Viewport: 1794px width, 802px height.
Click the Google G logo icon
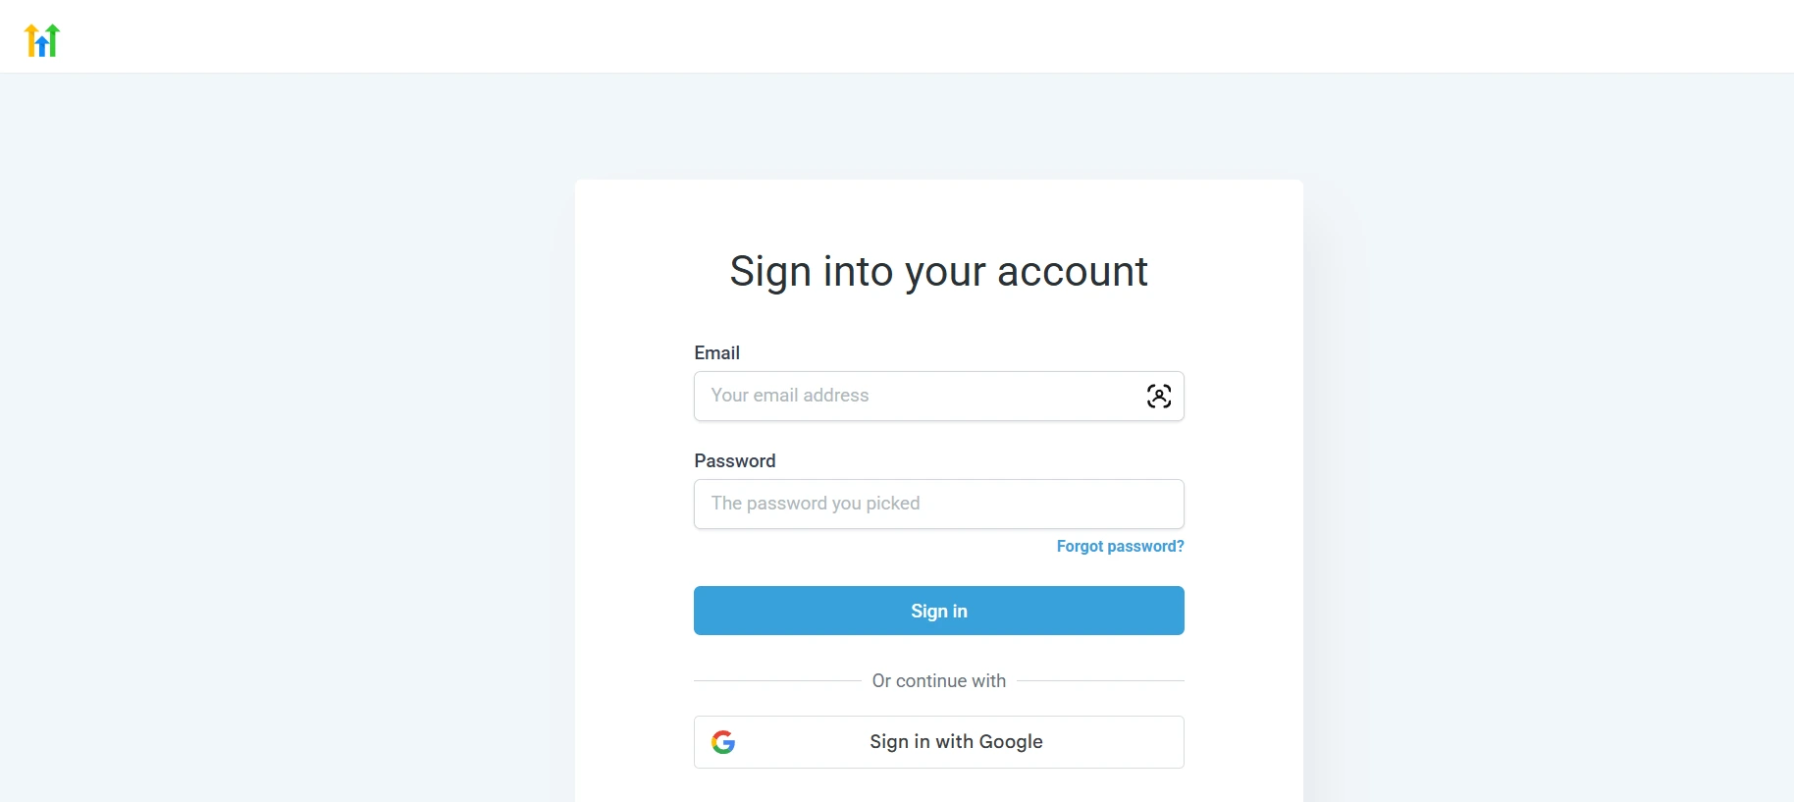click(723, 742)
